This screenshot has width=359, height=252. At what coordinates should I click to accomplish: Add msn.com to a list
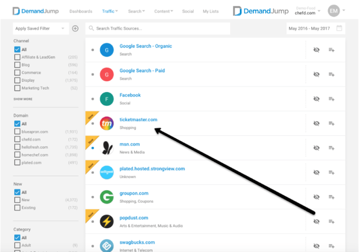tap(331, 148)
